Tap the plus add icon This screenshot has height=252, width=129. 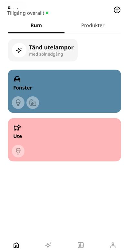[117, 10]
